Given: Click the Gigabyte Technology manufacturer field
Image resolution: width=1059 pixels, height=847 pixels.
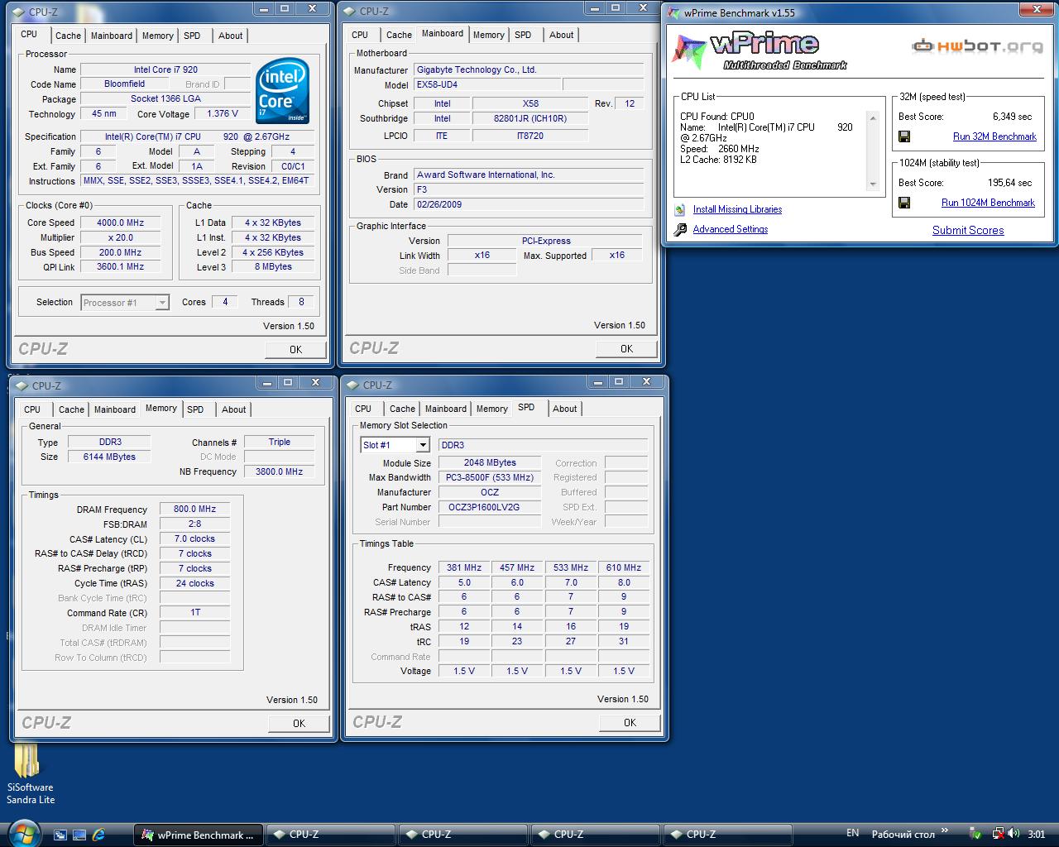Looking at the screenshot, I should pos(529,70).
